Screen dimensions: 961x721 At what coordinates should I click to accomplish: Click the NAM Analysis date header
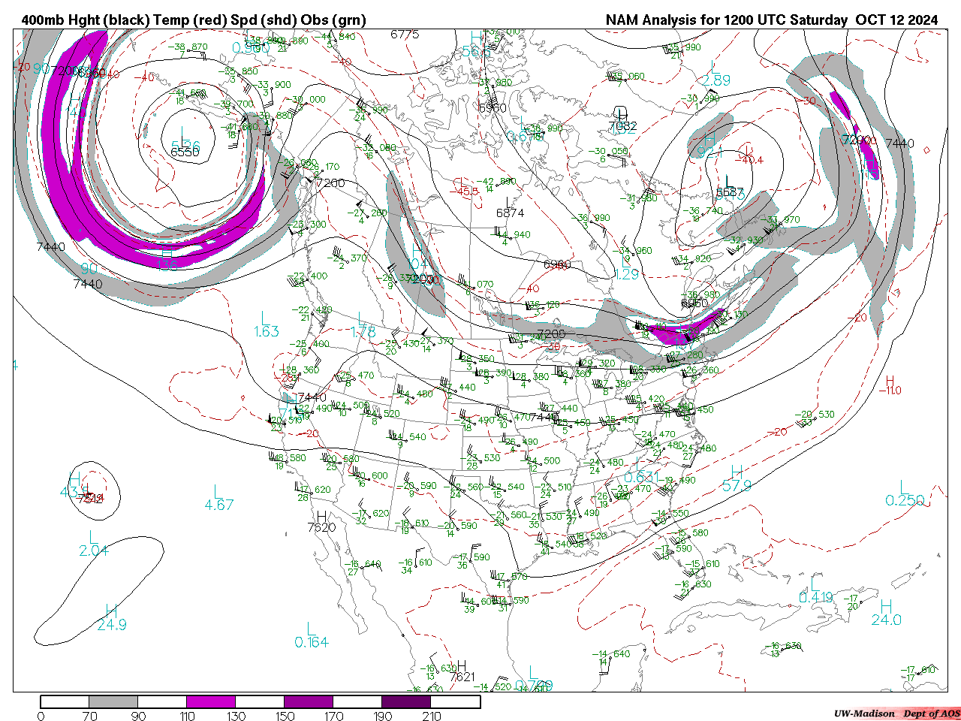tap(772, 20)
